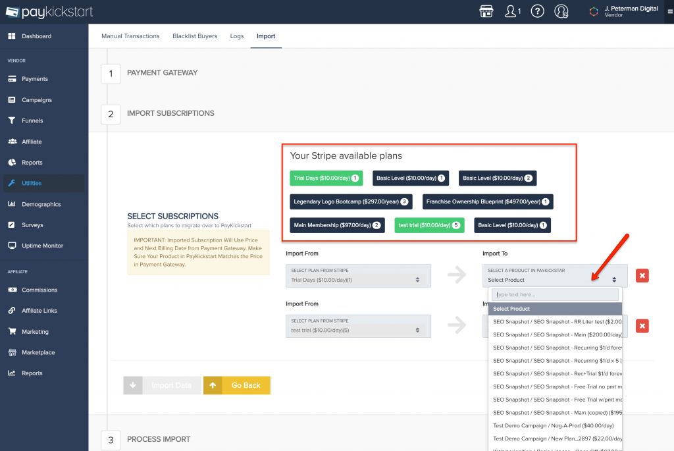Open the test trial Stripe plan dropdown
This screenshot has width=674, height=451.
coord(358,326)
